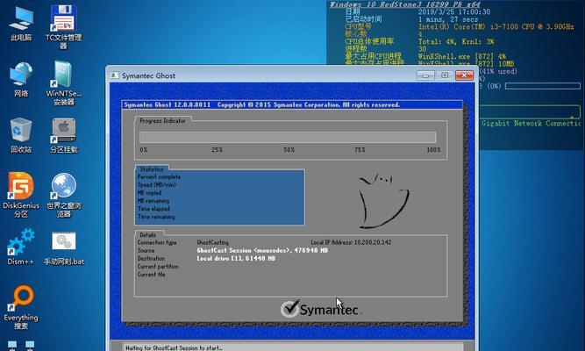Close the Symantec Ghost window
The width and height of the screenshot is (585, 351).
[464, 75]
